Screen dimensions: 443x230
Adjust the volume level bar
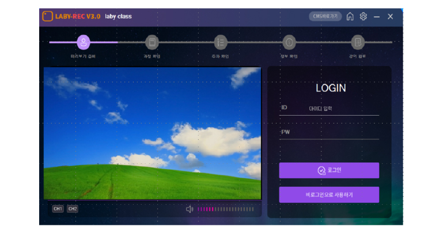click(225, 209)
